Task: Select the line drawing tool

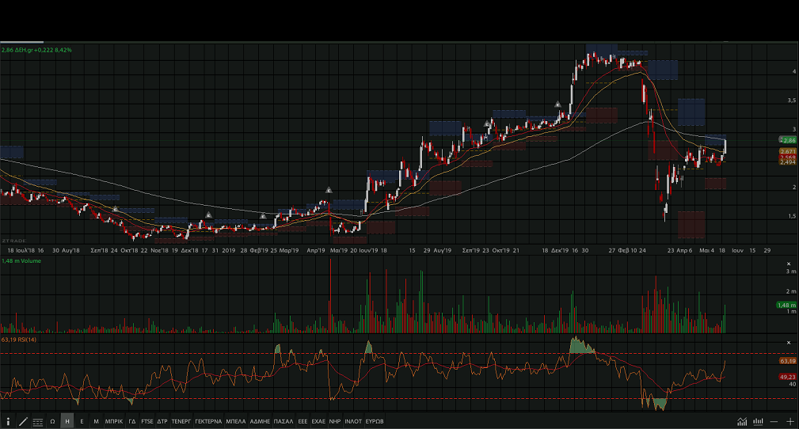Action: click(23, 421)
